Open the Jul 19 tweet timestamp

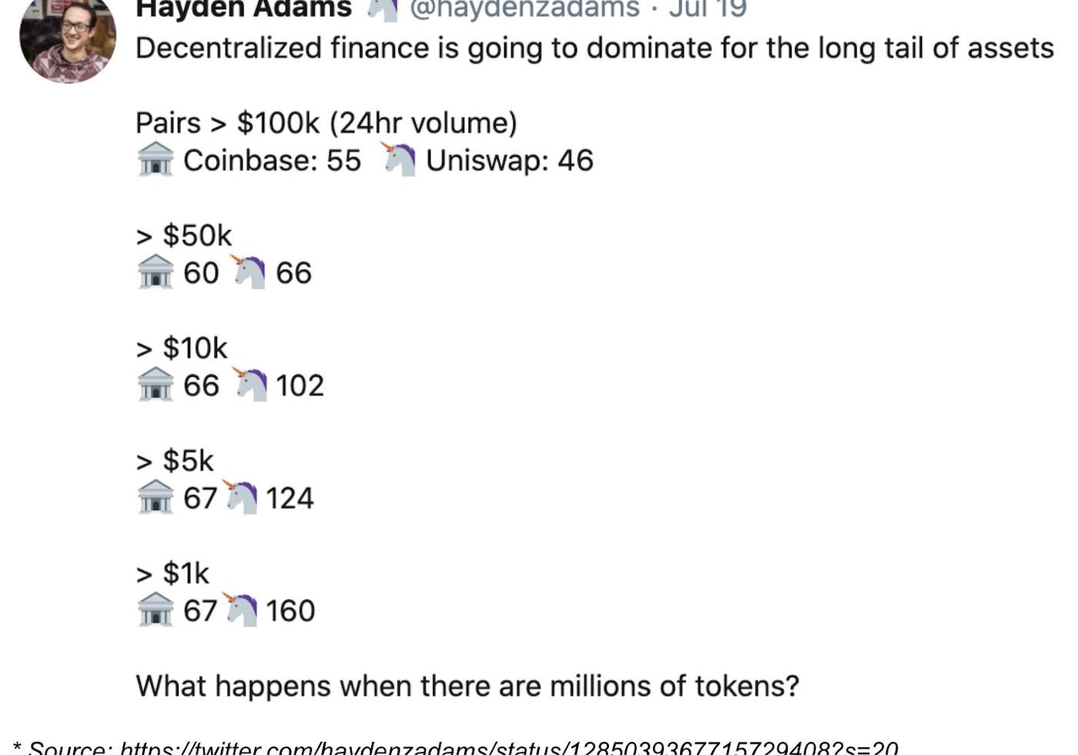(708, 8)
